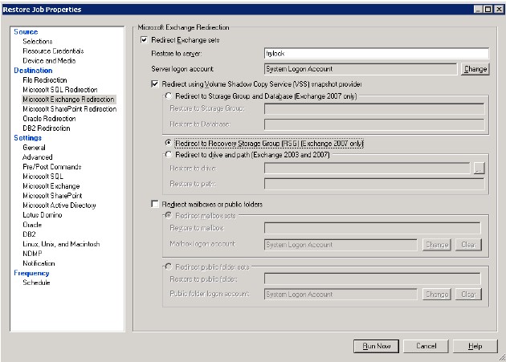This screenshot has height=362, width=506.
Task: Click Clear button for public folder logon account
Action: coord(468,295)
